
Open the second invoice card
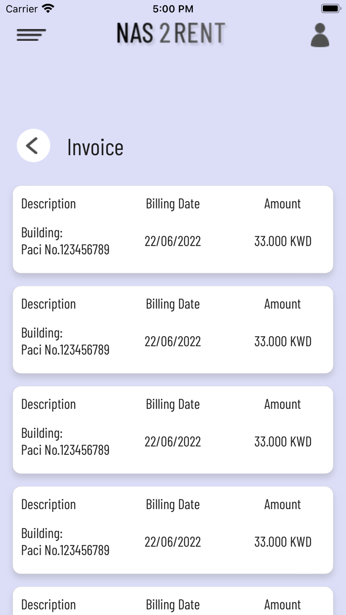point(173,329)
